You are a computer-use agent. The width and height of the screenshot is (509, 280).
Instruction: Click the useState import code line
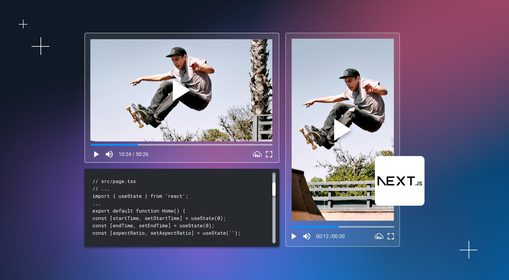pos(140,196)
